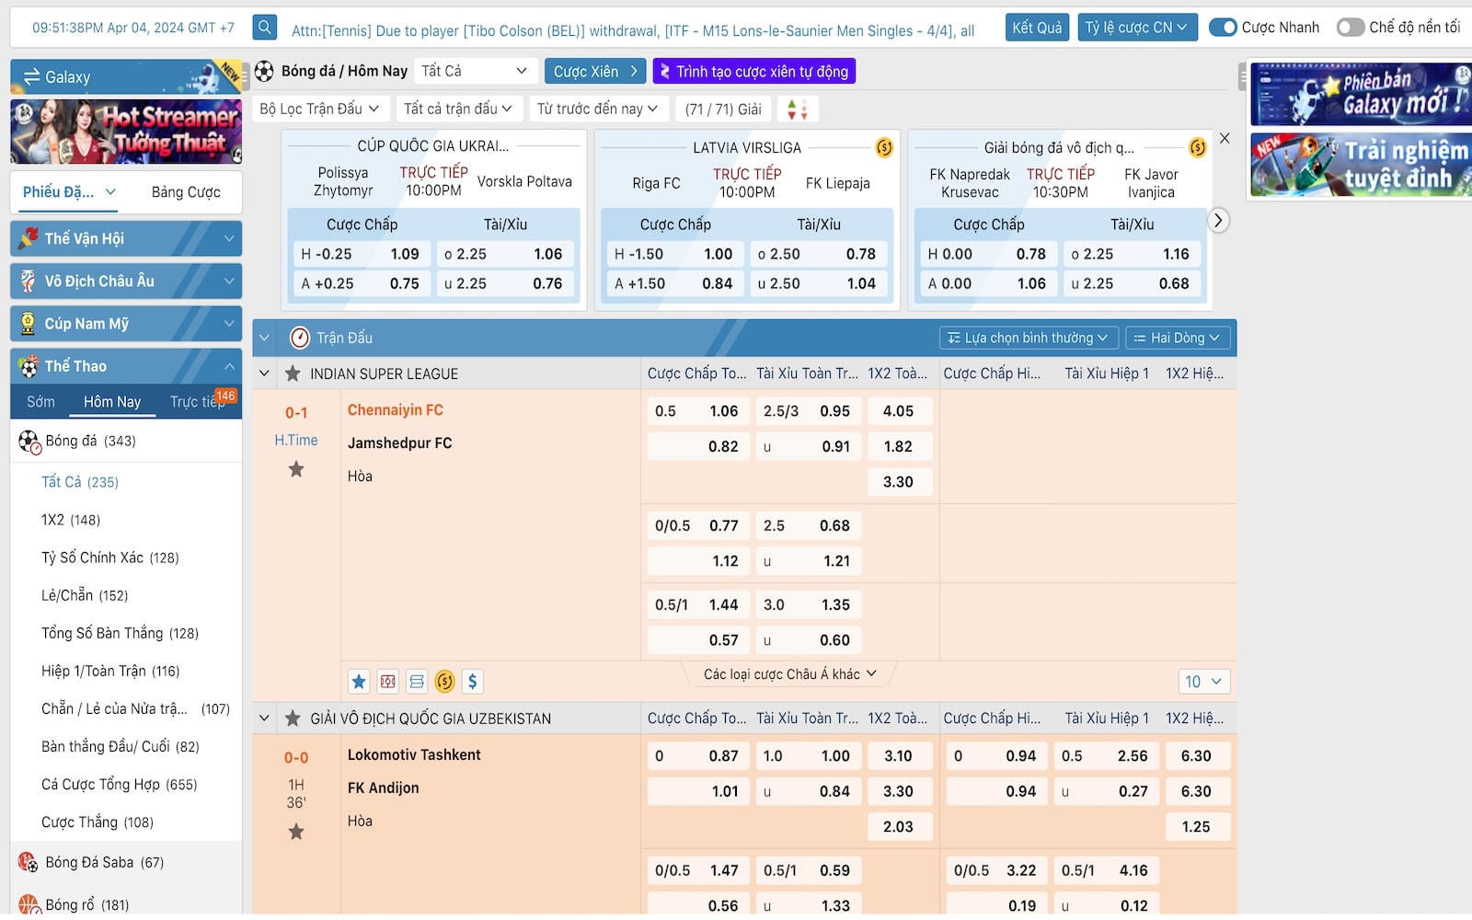
Task: Go to next featured match with arrow
Action: (1218, 221)
